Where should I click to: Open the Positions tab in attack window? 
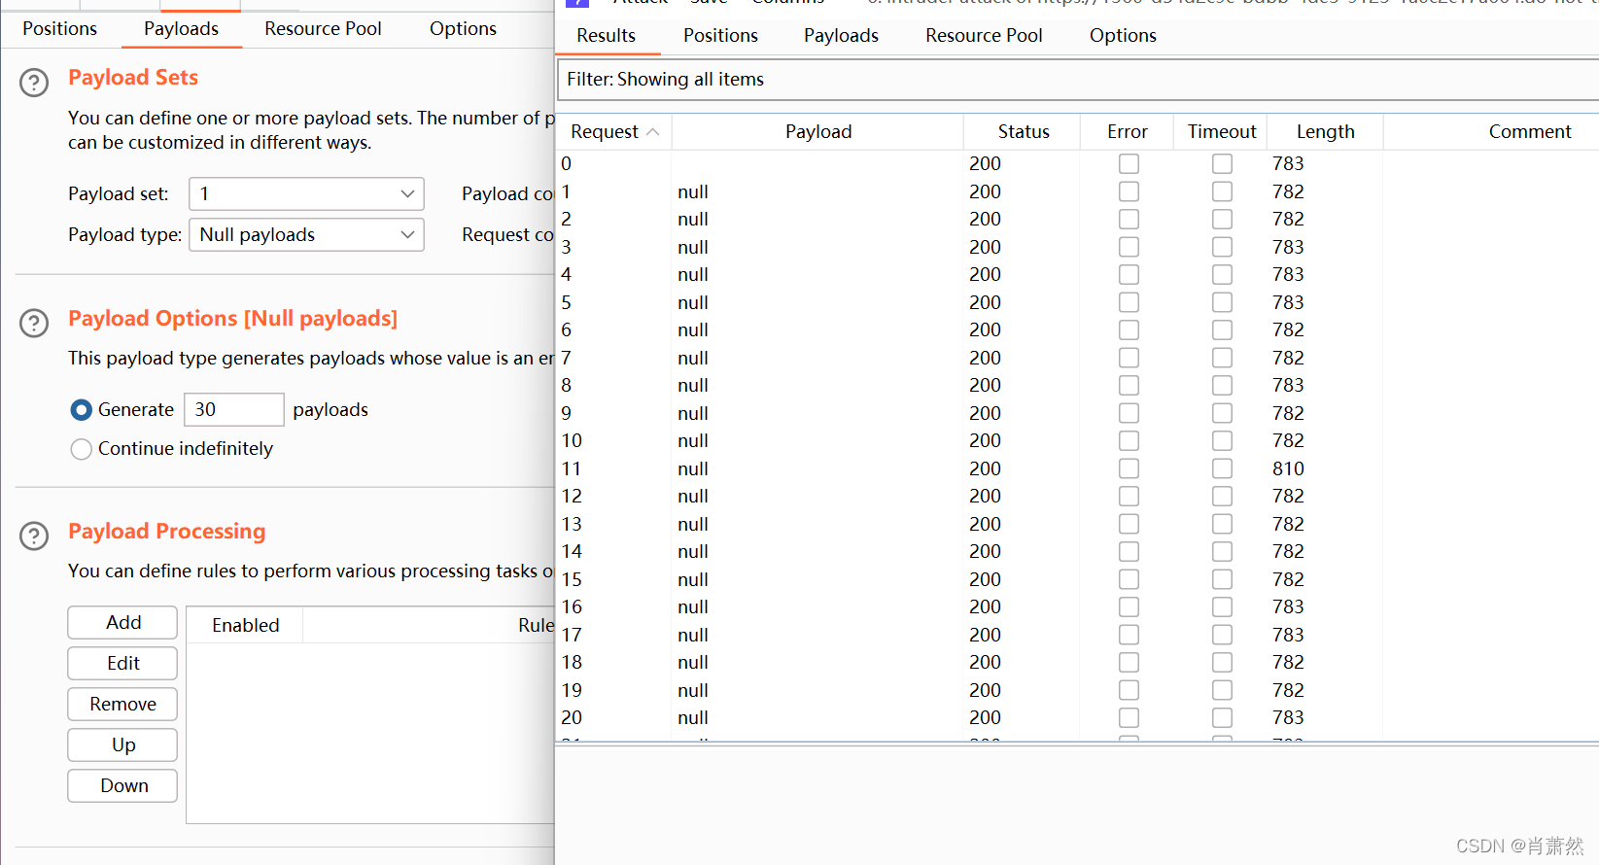720,36
